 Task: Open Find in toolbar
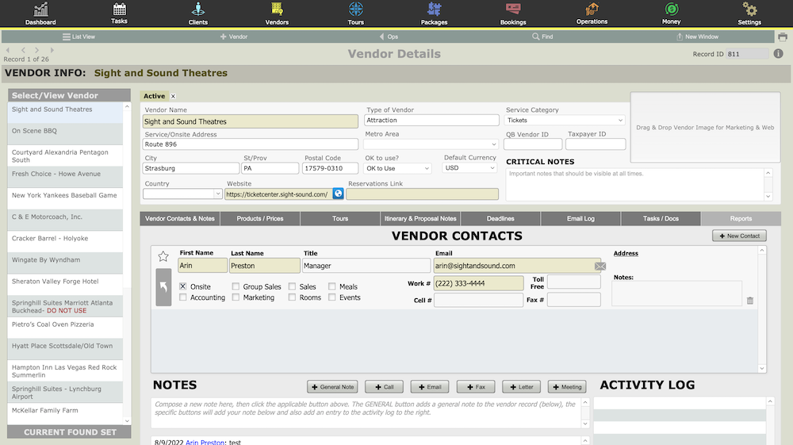542,37
